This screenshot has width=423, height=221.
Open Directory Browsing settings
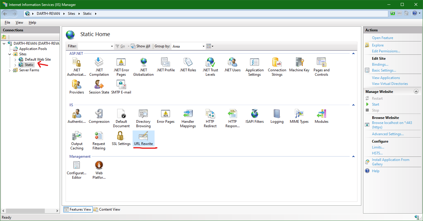pos(143,117)
